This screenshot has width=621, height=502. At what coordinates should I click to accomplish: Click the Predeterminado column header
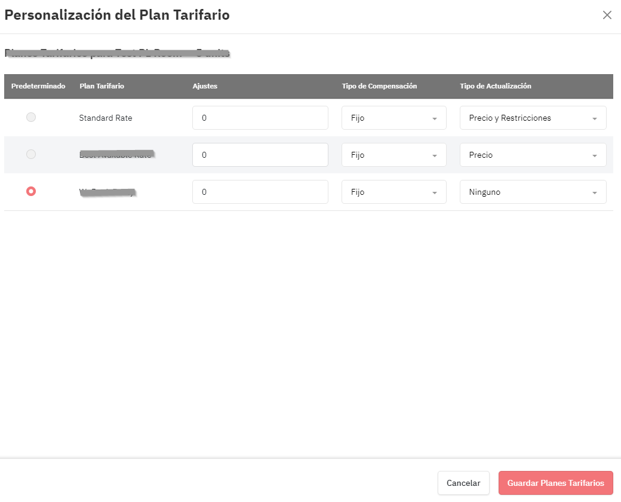click(x=38, y=86)
